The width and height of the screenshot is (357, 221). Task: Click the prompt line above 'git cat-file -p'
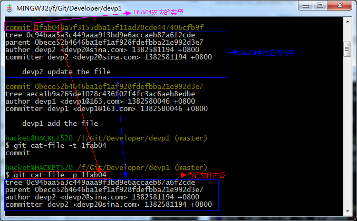(107, 168)
